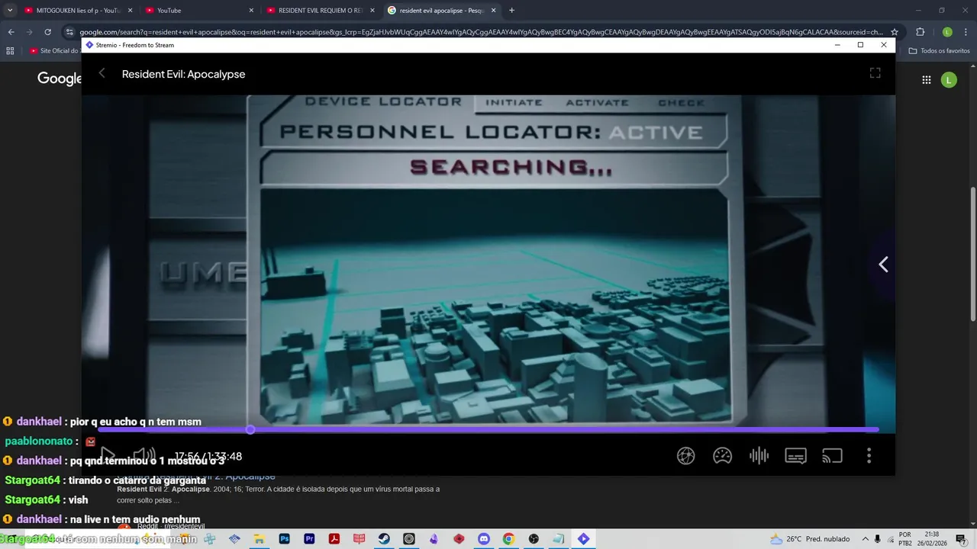Screen dimensions: 977x549
Task: Launch Premiere Pro from the taskbar
Action: point(309,539)
